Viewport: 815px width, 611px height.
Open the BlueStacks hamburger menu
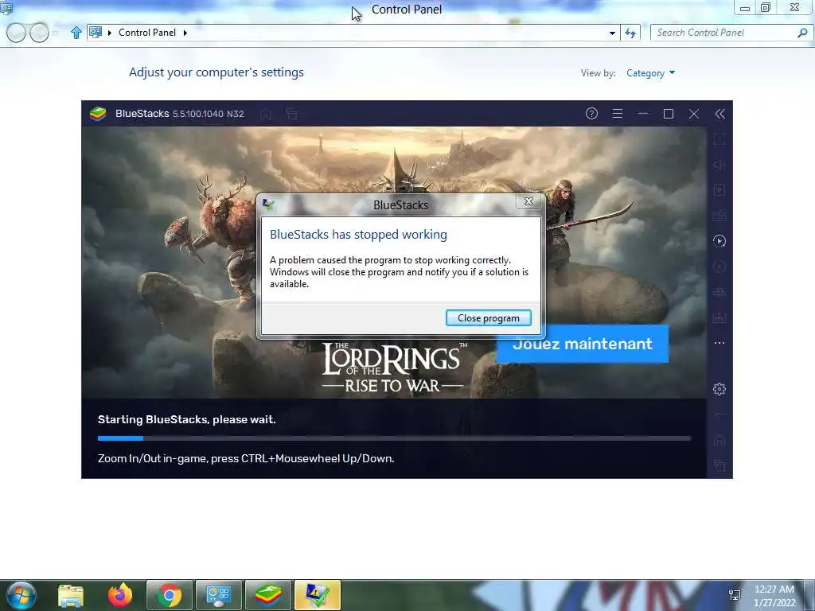coord(618,114)
